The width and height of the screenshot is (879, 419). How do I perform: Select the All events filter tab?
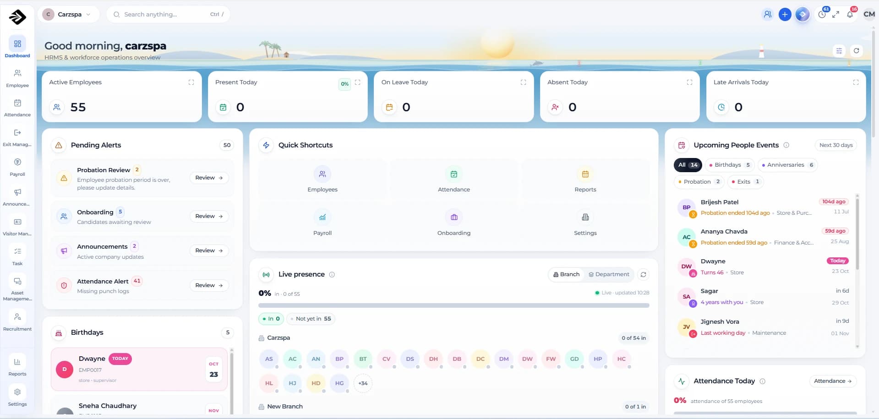tap(688, 165)
